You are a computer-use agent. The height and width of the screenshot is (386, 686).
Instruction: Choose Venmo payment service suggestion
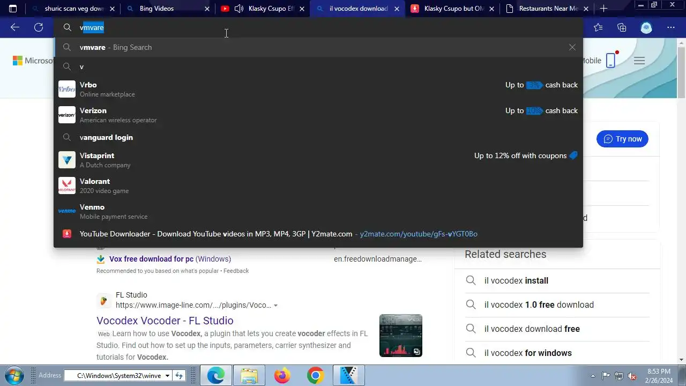click(x=318, y=211)
